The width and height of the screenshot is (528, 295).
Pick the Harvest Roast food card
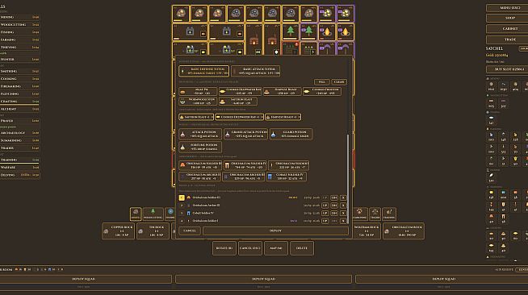click(283, 91)
